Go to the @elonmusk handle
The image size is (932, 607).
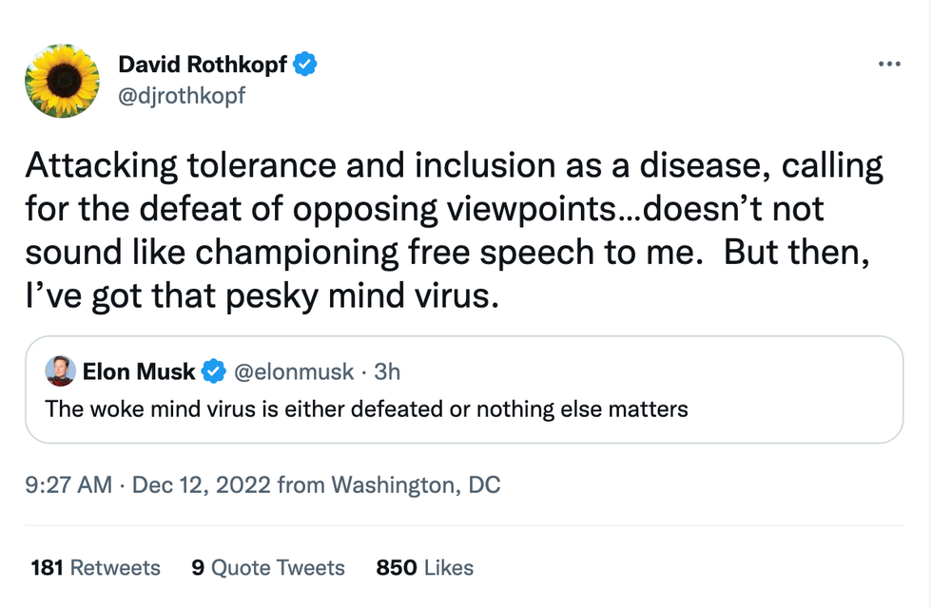tap(292, 371)
